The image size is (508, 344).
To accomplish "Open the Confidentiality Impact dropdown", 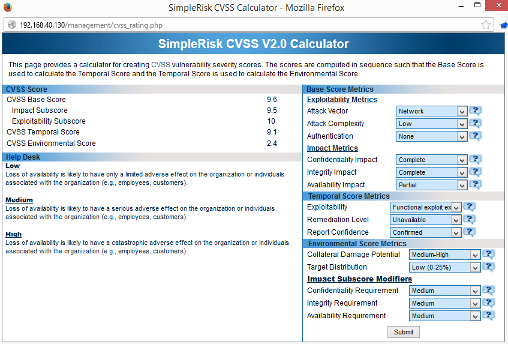I will 431,160.
